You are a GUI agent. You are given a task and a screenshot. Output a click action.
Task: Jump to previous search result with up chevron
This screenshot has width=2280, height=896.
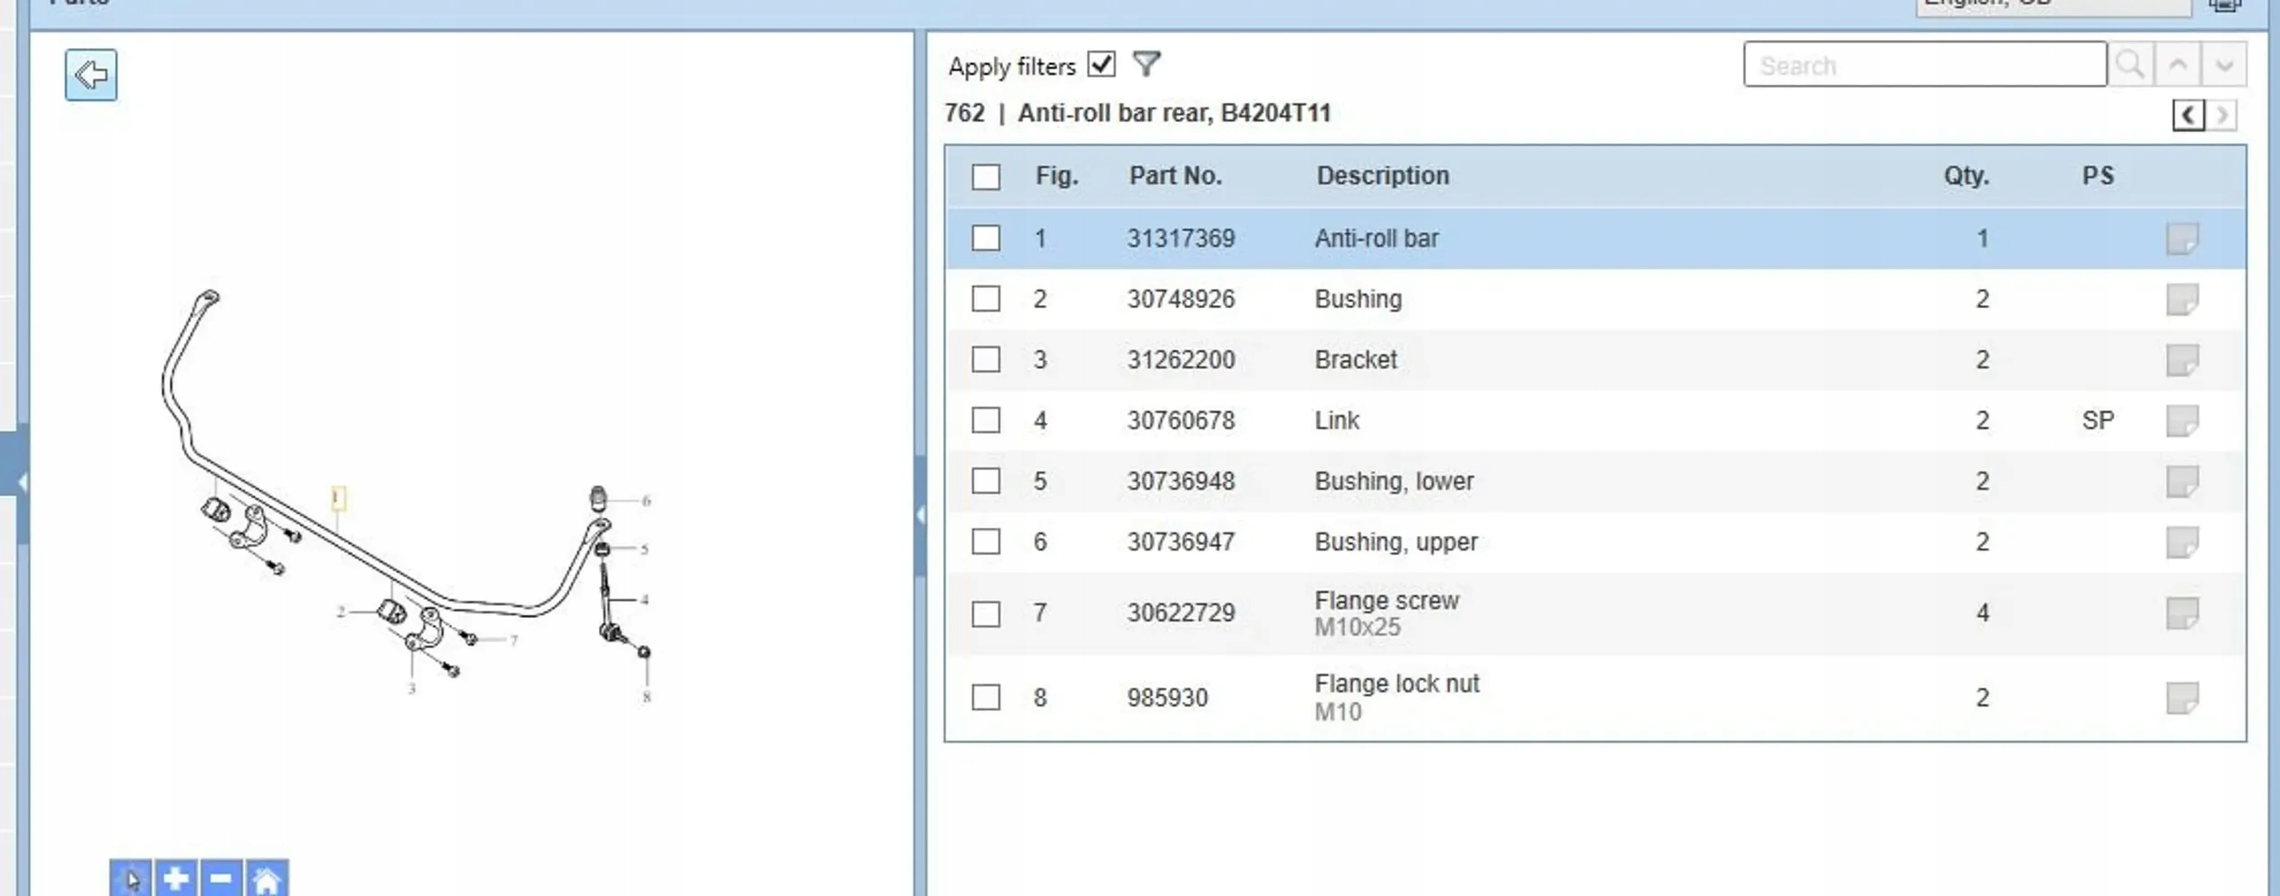[x=2178, y=65]
